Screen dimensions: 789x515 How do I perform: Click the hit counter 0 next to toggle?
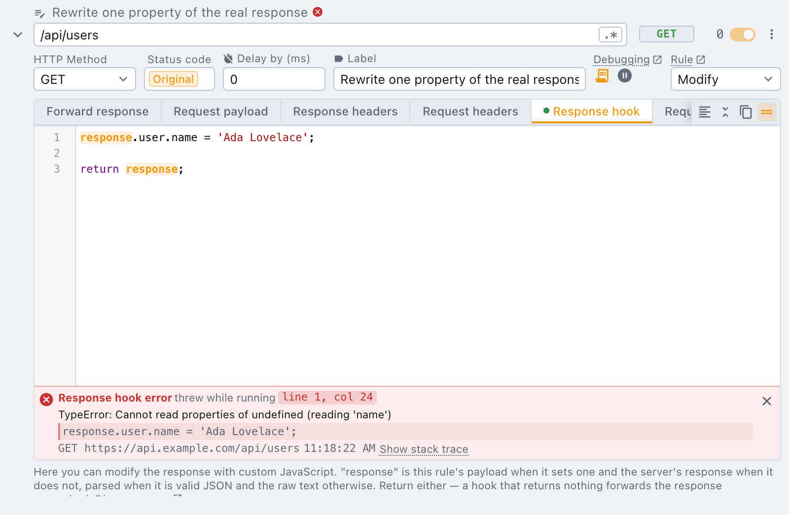click(720, 34)
